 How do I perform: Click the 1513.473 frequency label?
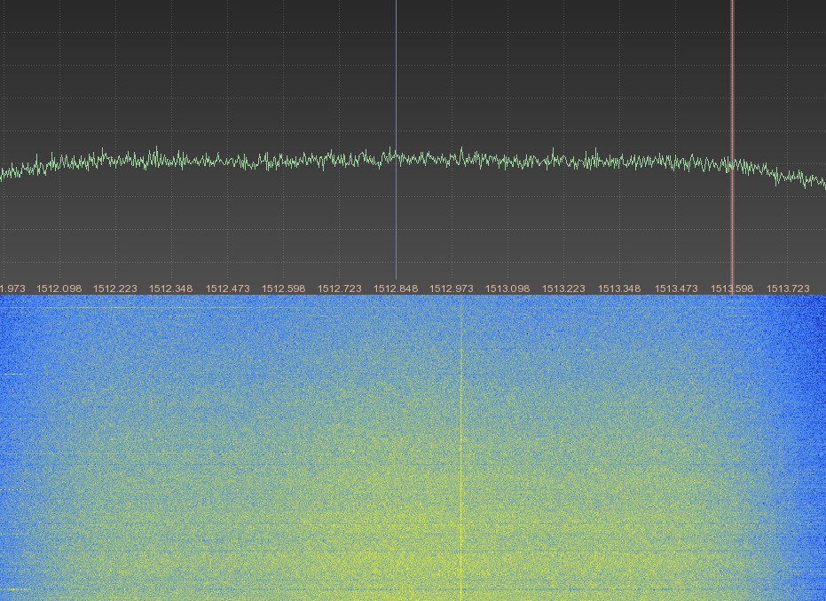tap(676, 289)
